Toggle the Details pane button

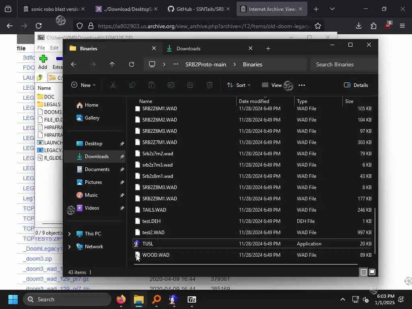point(356,85)
